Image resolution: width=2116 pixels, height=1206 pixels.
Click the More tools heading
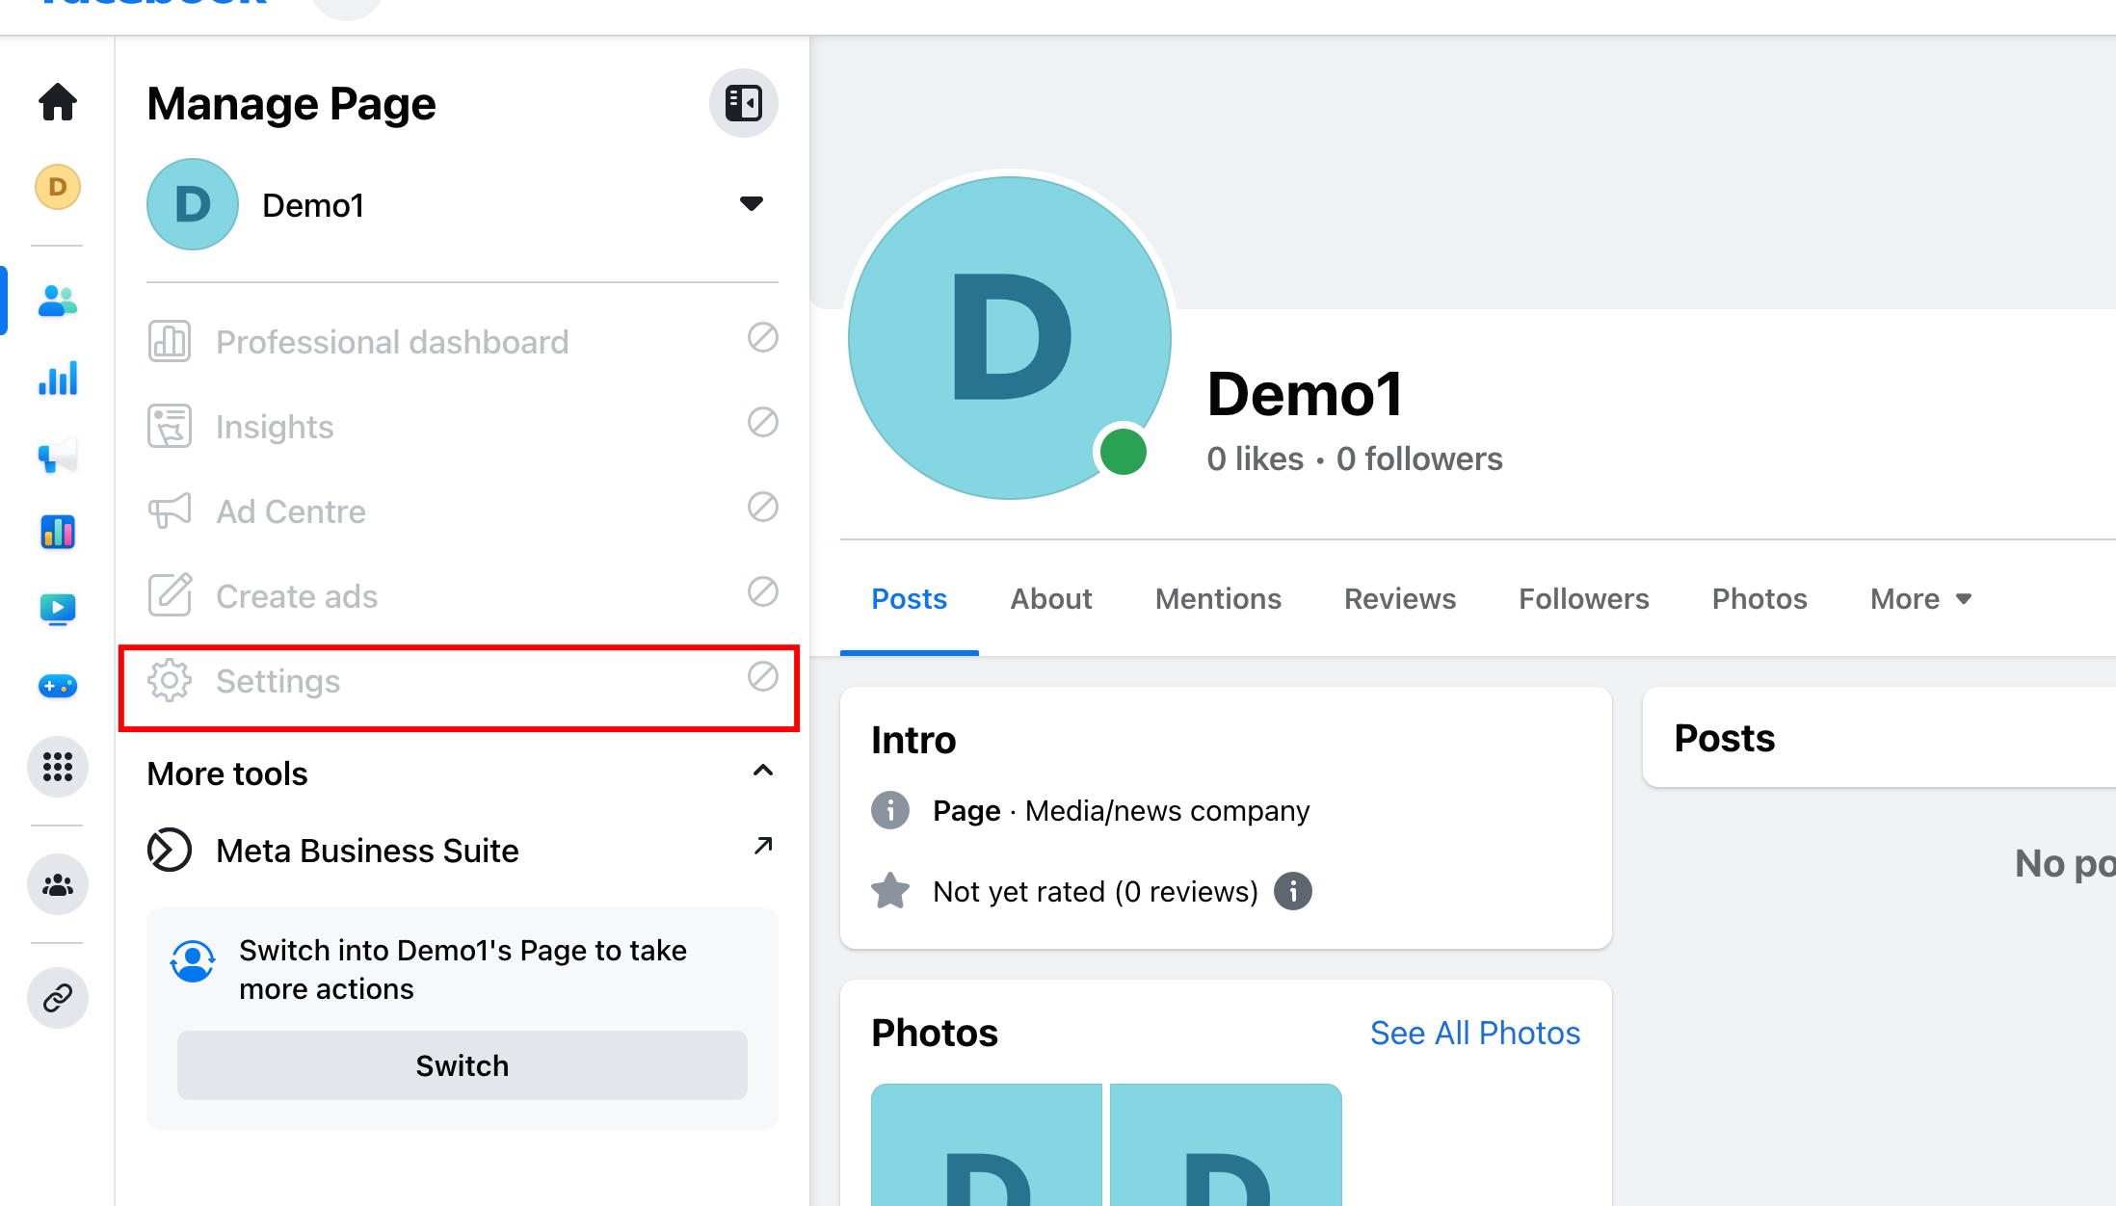coord(227,773)
